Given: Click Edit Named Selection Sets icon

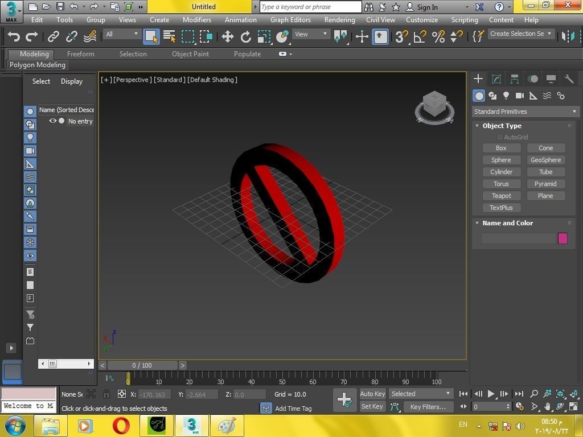Looking at the screenshot, I should (478, 36).
